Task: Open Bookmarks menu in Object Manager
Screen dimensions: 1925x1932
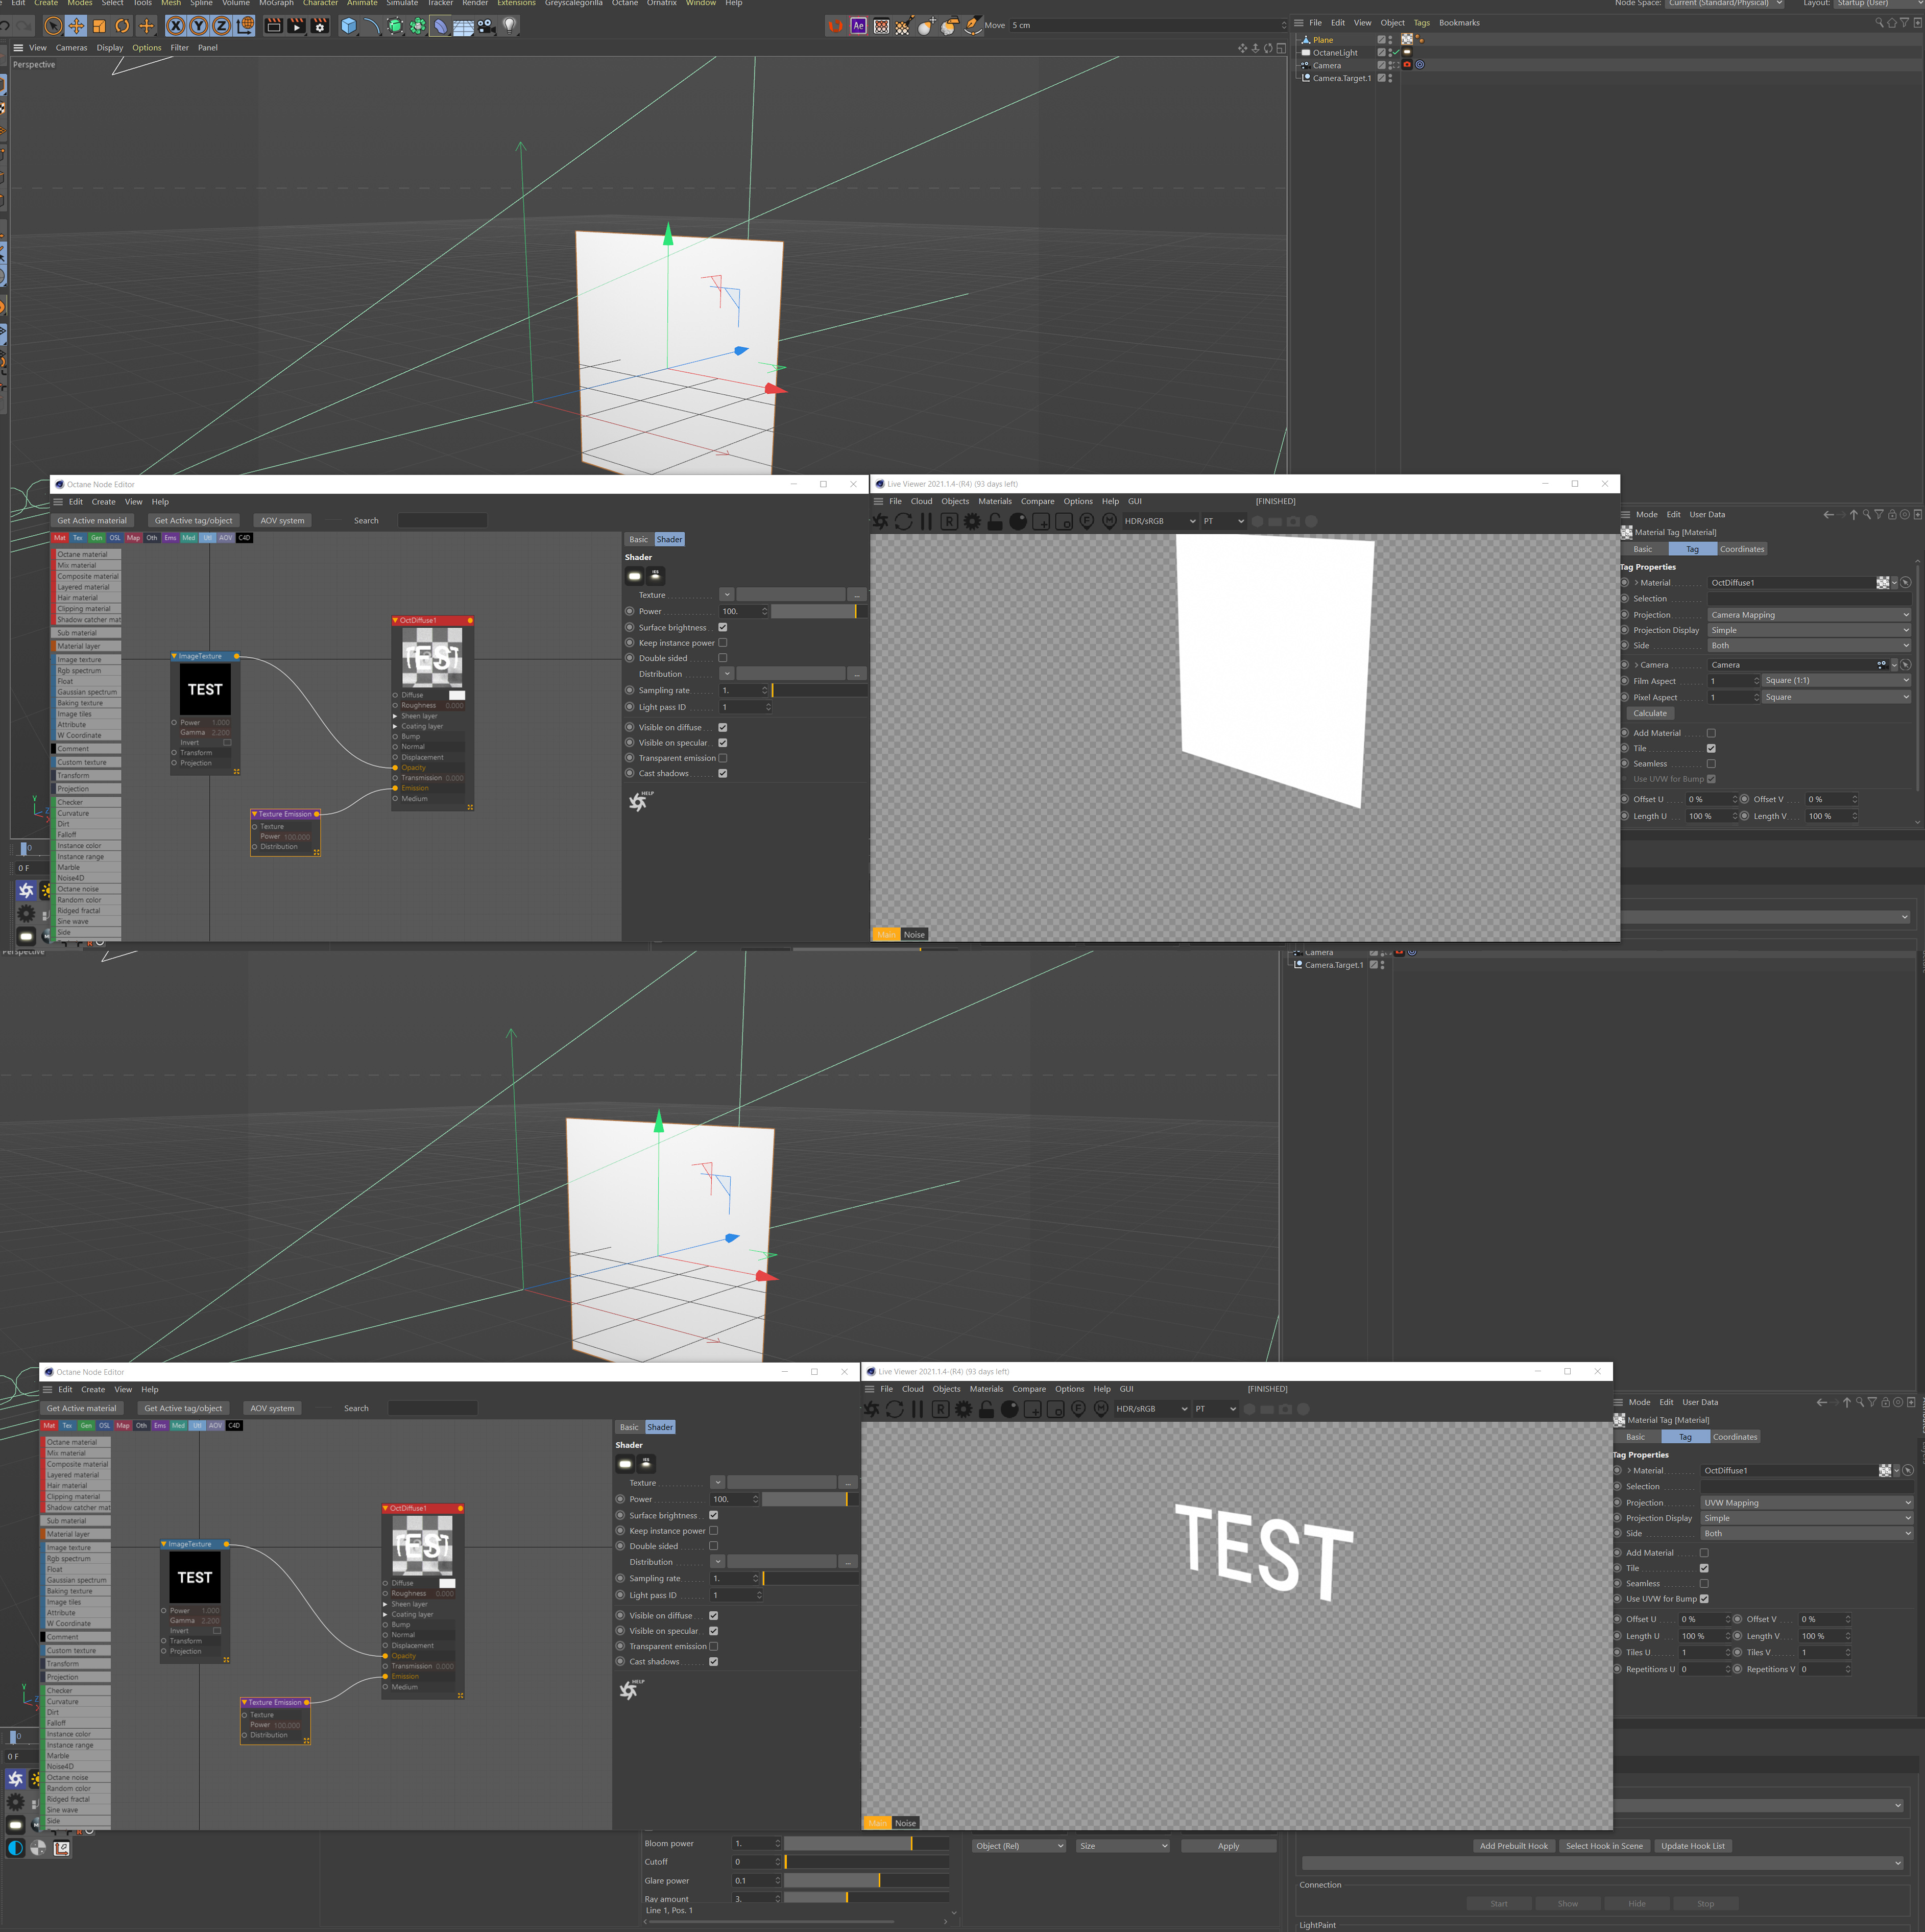Action: (x=1459, y=23)
